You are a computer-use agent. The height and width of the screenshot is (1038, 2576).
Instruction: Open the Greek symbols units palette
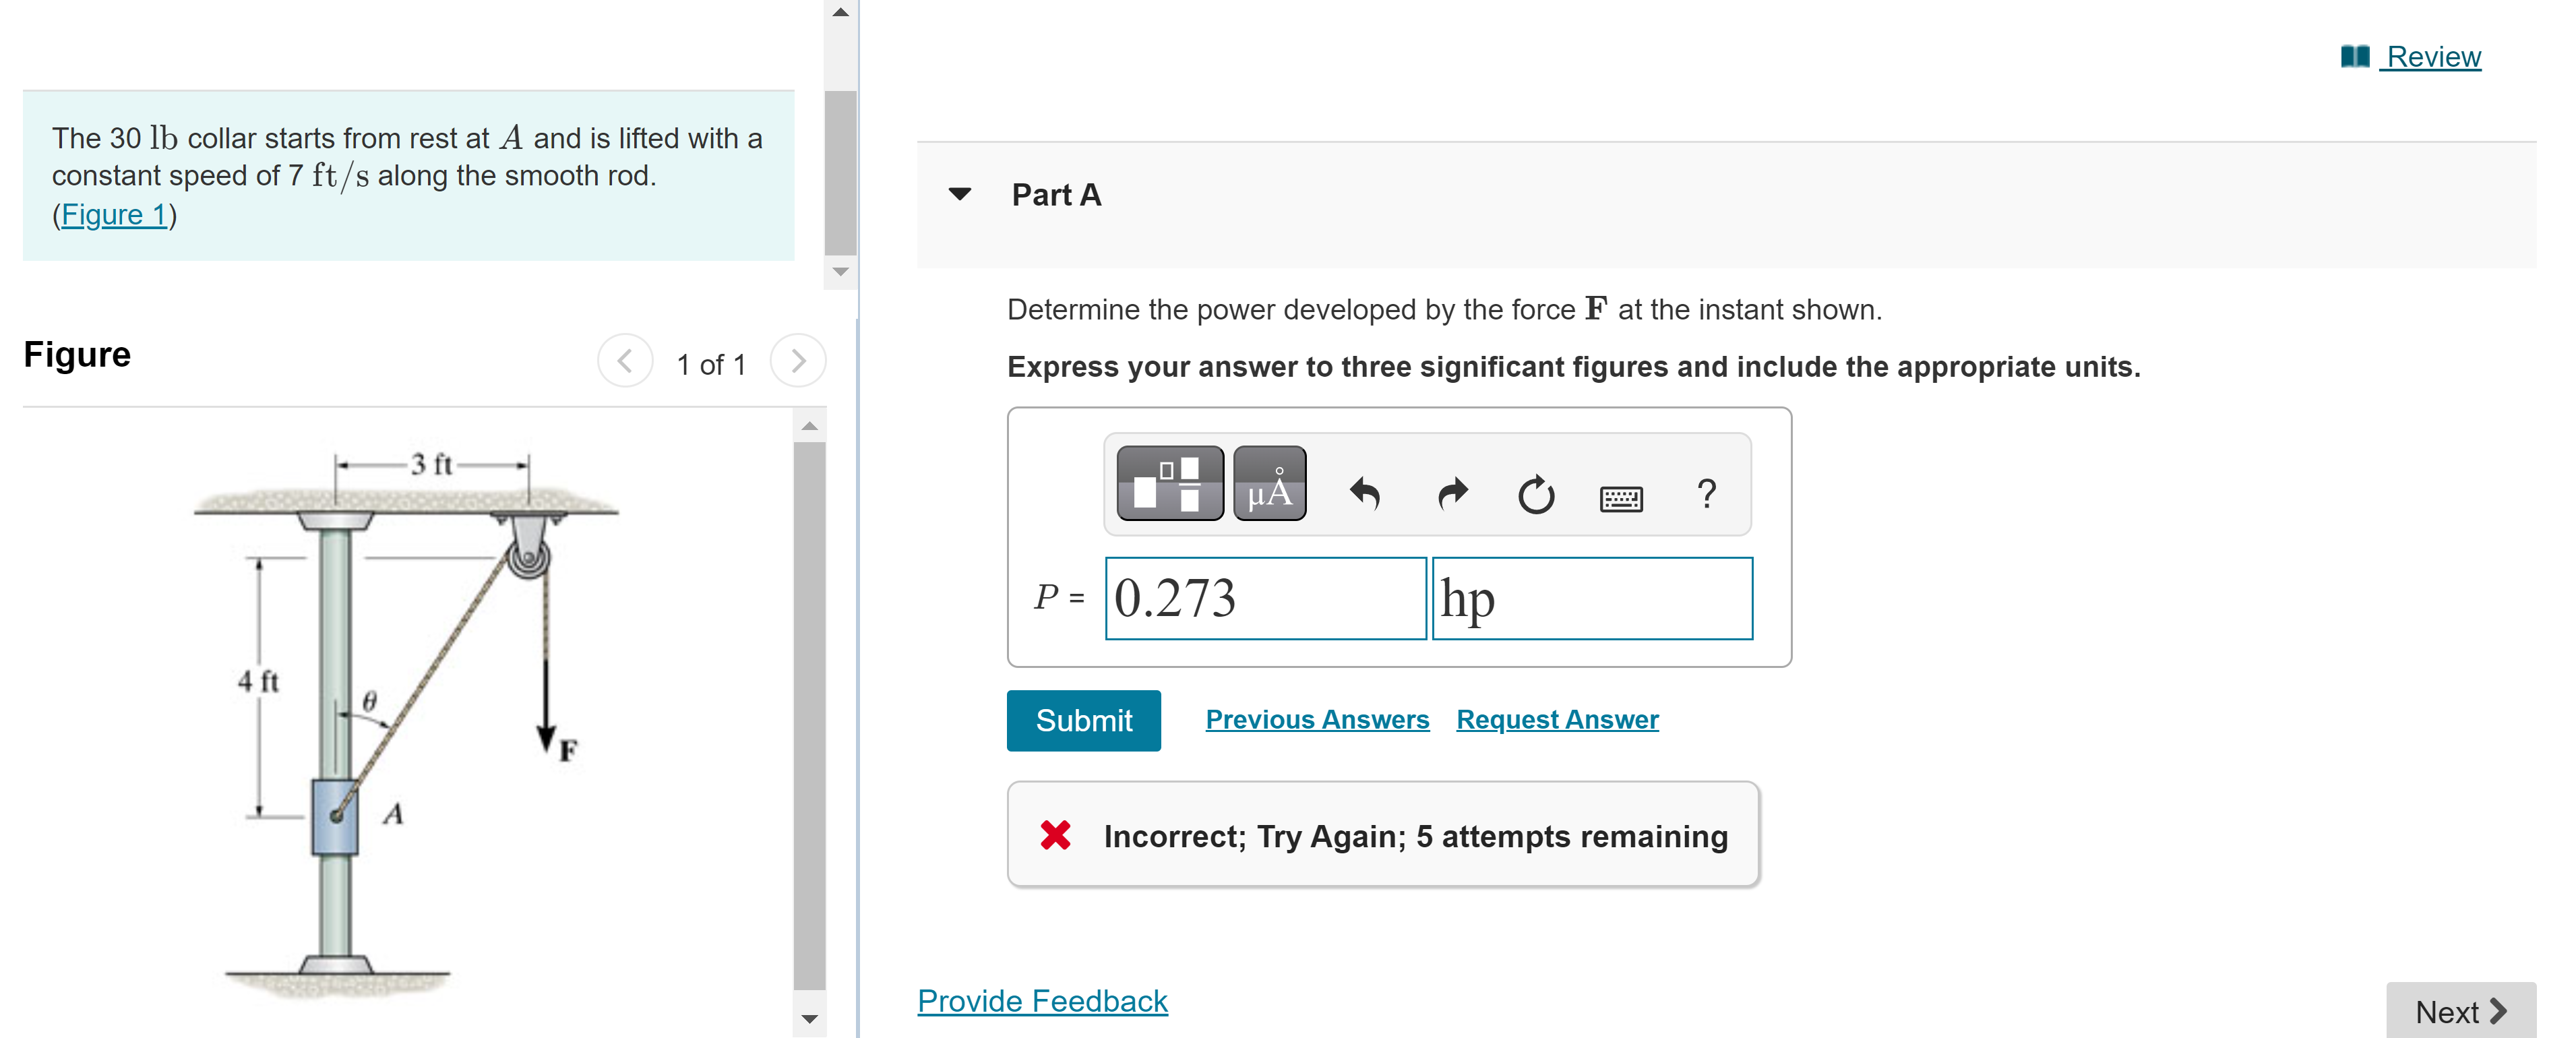pyautogui.click(x=1269, y=484)
